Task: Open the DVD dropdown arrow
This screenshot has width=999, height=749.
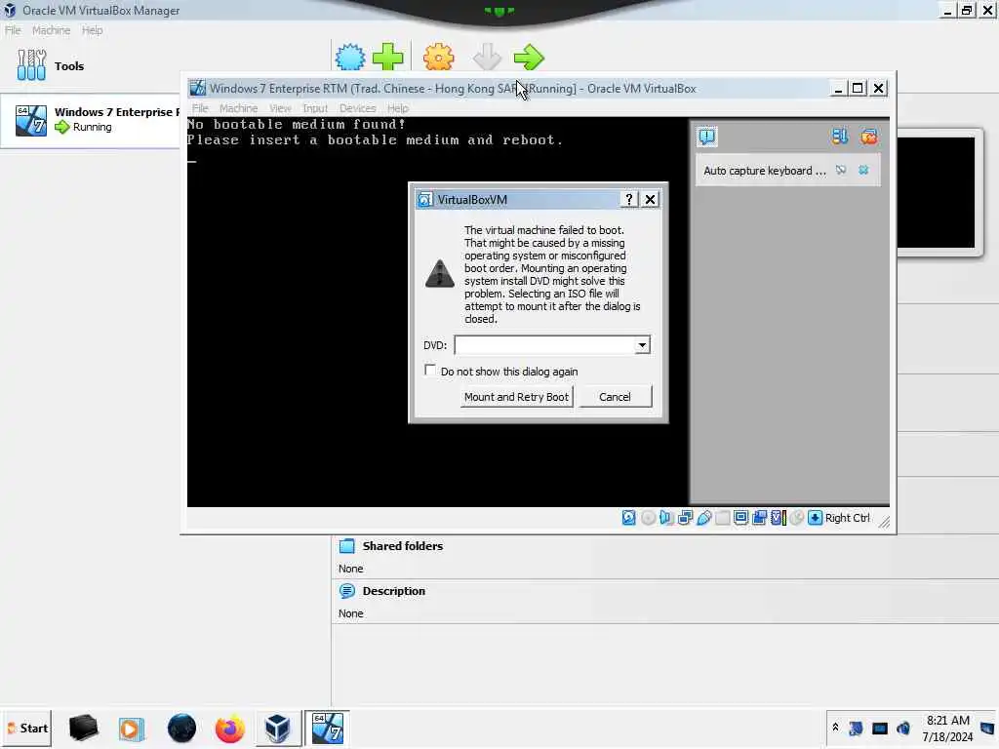Action: point(642,345)
